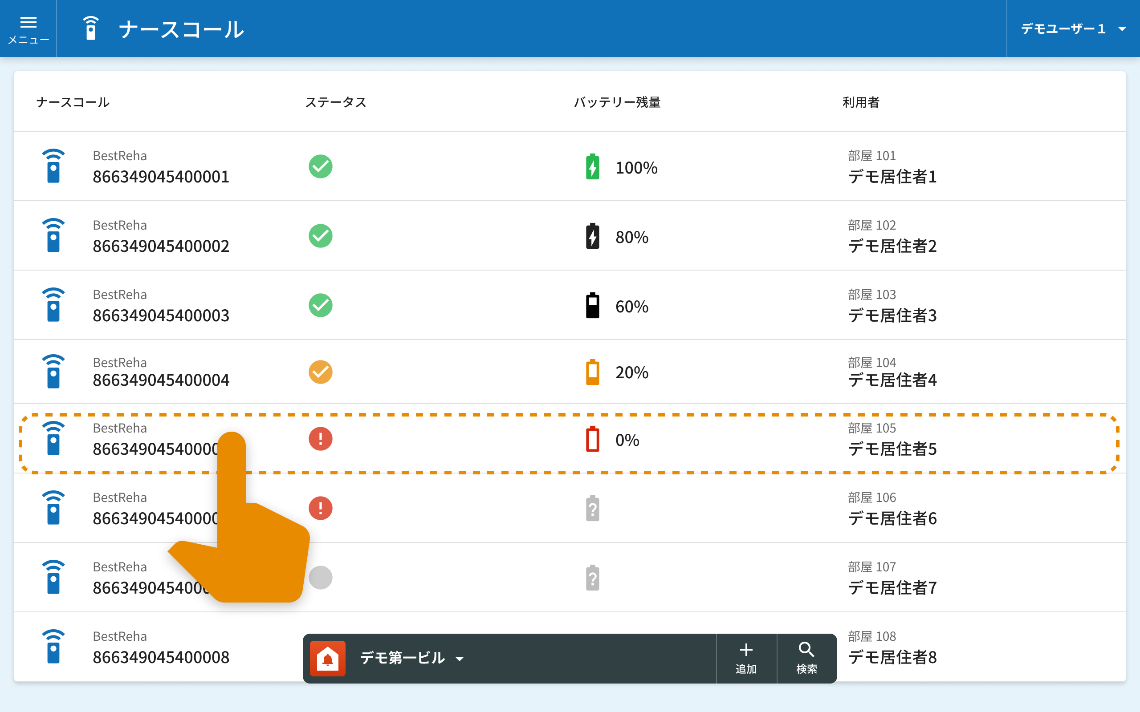Click the 追加 plus button
This screenshot has height=712, width=1140.
[746, 658]
